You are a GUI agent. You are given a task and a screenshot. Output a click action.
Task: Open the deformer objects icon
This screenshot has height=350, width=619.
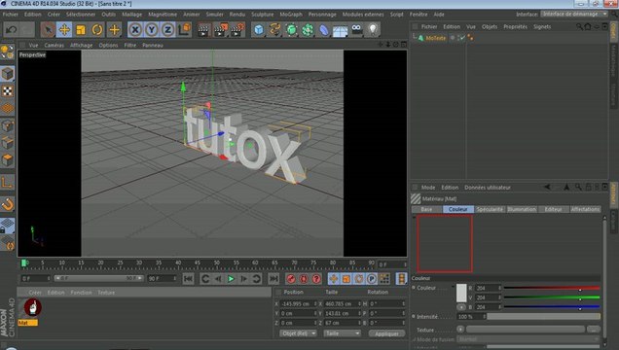coord(324,30)
